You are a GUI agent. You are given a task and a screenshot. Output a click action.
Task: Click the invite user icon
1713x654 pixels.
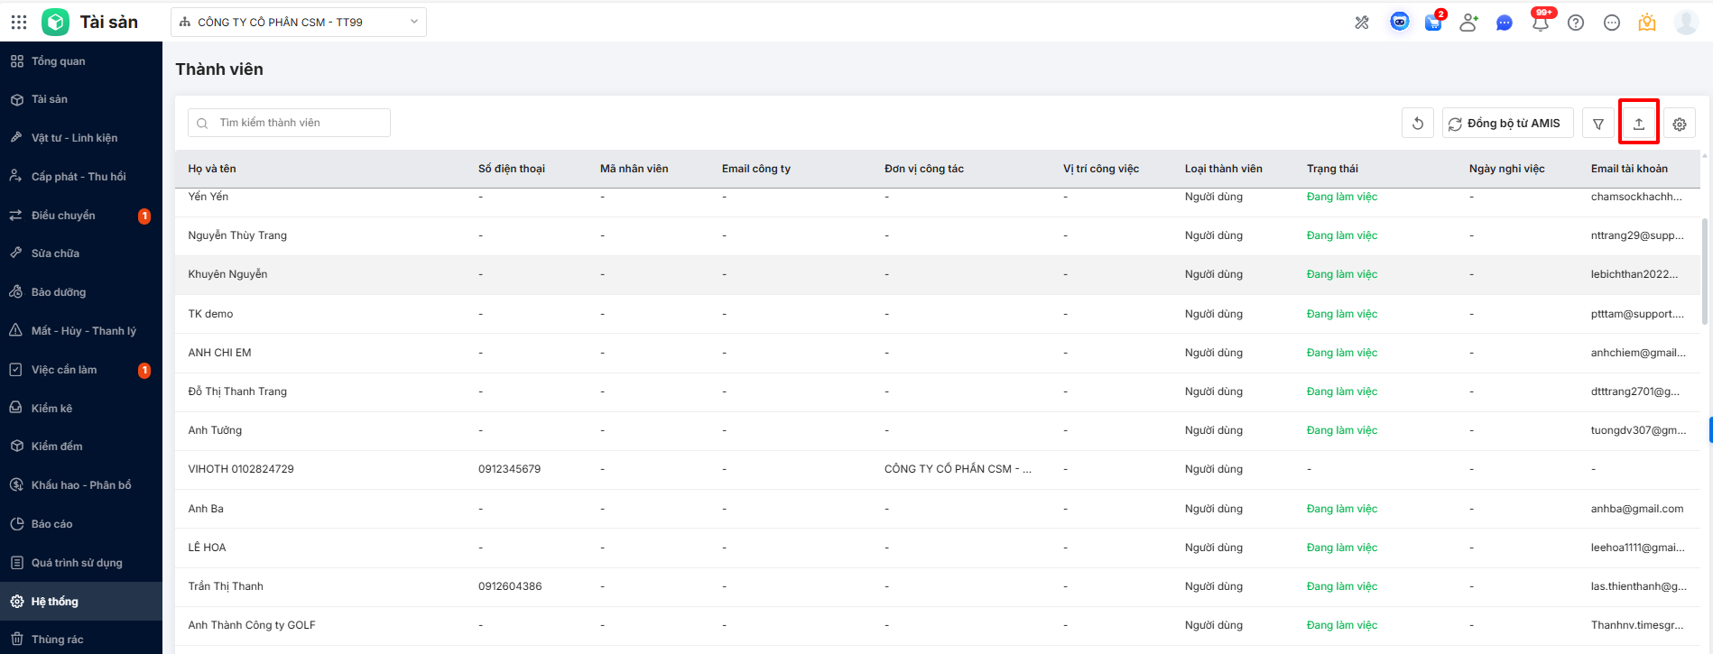point(1468,23)
